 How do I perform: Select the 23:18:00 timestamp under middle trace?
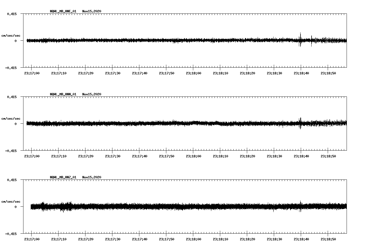click(x=194, y=155)
